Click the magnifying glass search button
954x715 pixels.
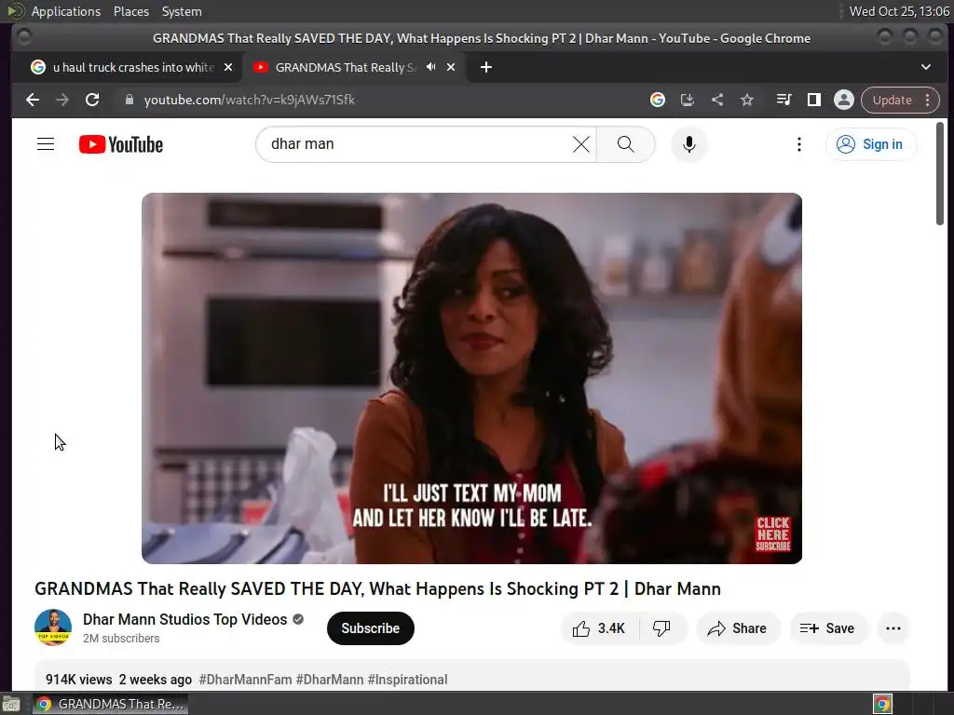(625, 144)
